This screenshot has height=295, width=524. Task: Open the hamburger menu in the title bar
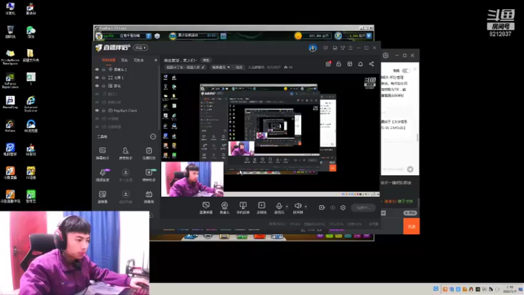click(x=350, y=48)
